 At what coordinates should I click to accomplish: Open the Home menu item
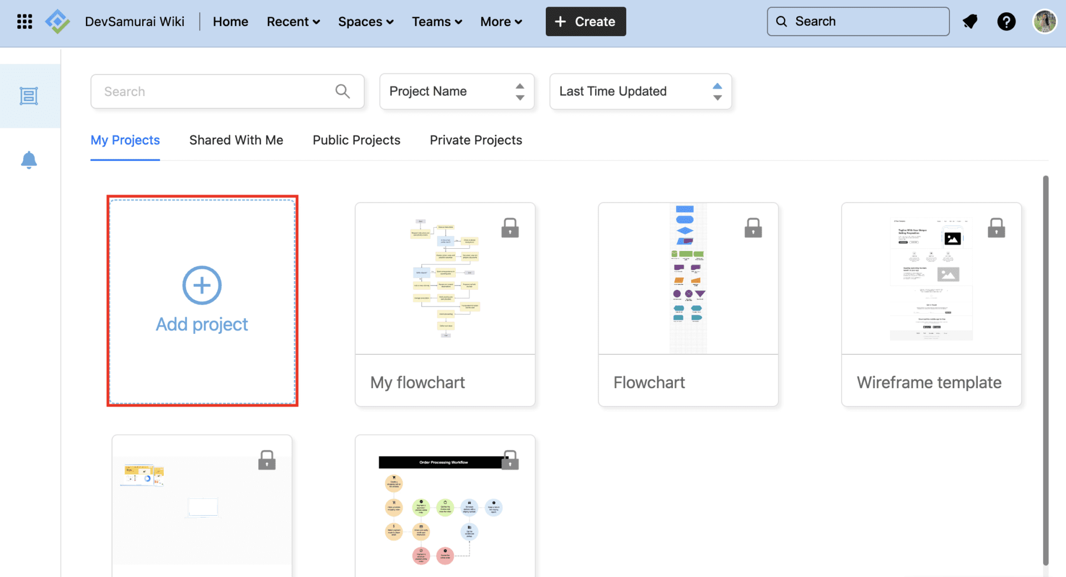click(x=230, y=21)
